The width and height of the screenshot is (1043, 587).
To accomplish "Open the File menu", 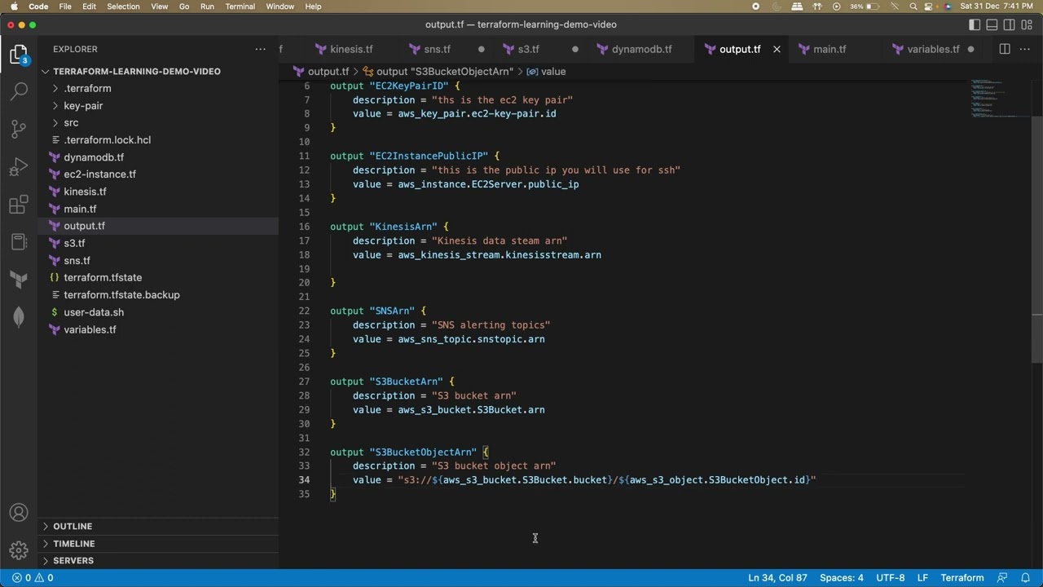I will pos(65,7).
